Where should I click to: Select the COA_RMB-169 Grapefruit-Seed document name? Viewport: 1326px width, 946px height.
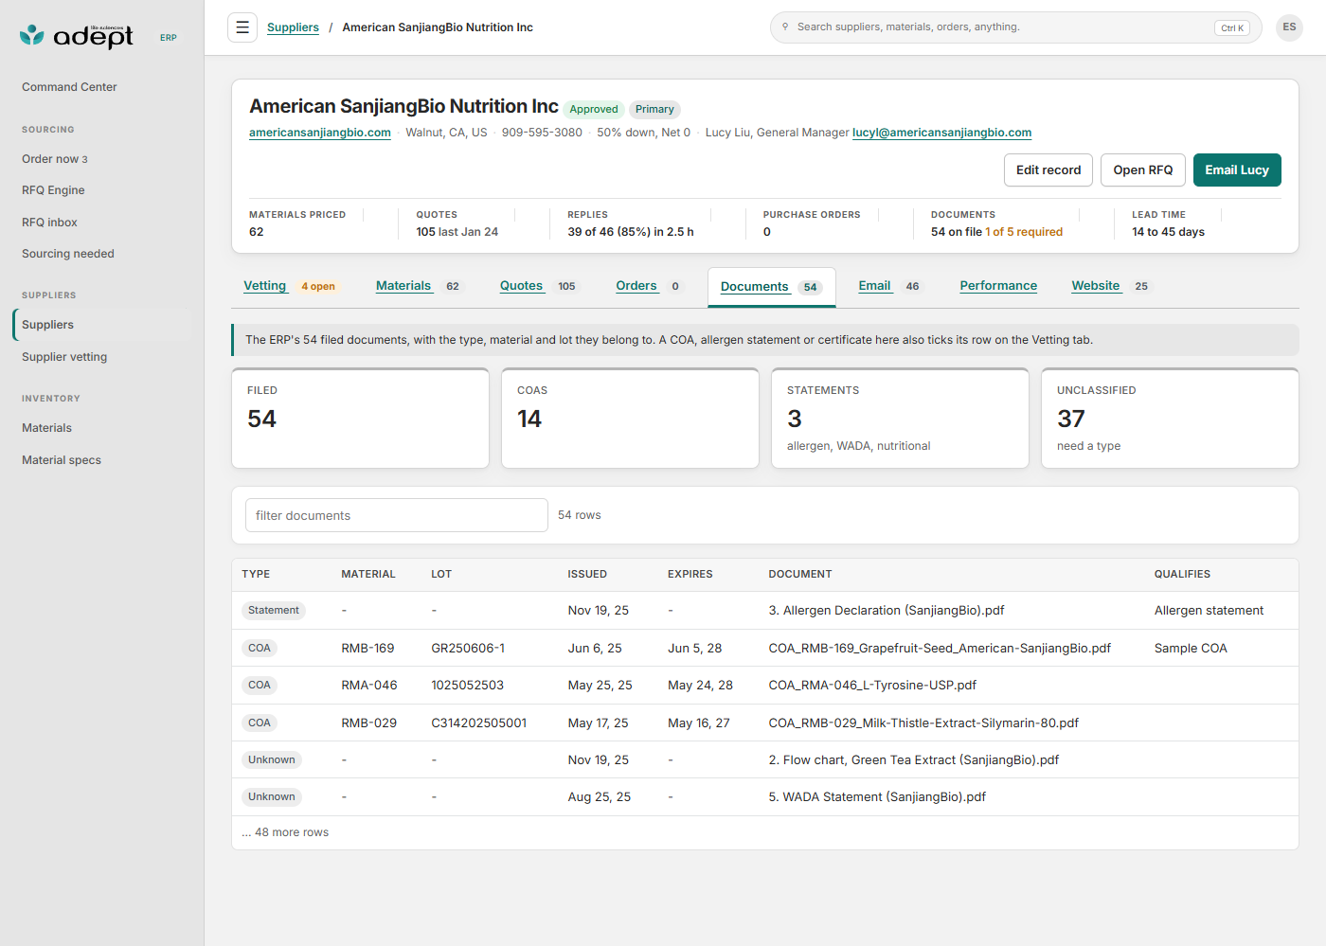click(x=940, y=649)
